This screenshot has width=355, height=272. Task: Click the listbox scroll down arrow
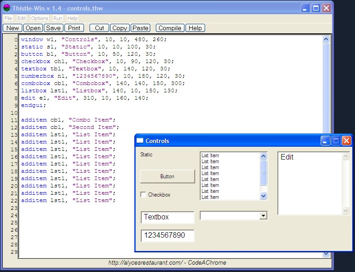(263, 196)
